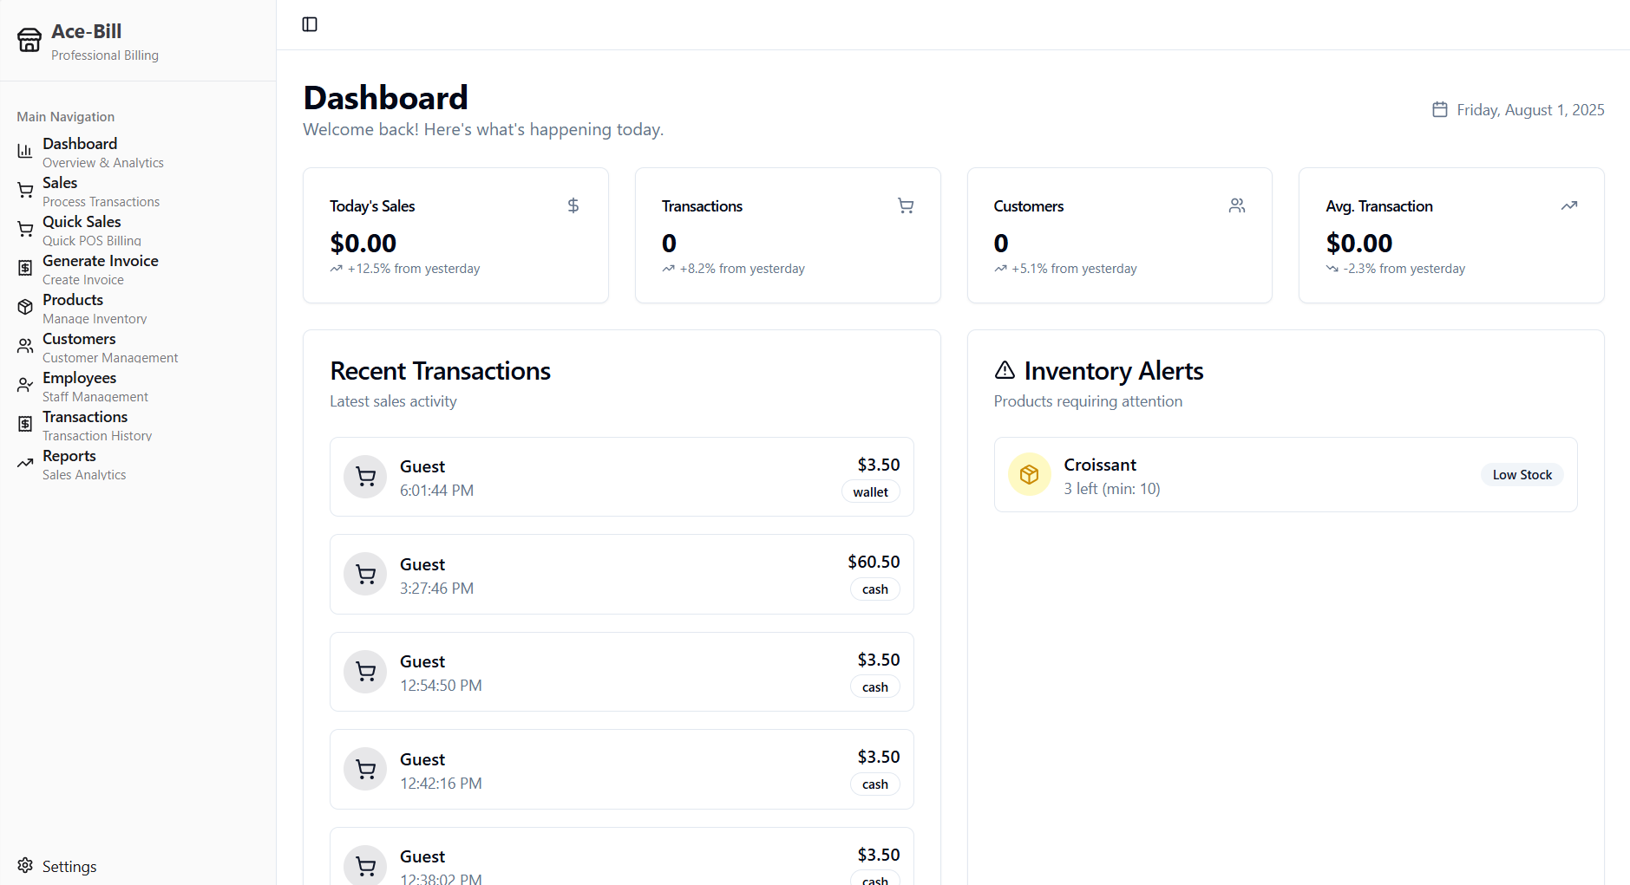Click the Ace-Bill store logo
The height and width of the screenshot is (885, 1630).
click(x=29, y=39)
